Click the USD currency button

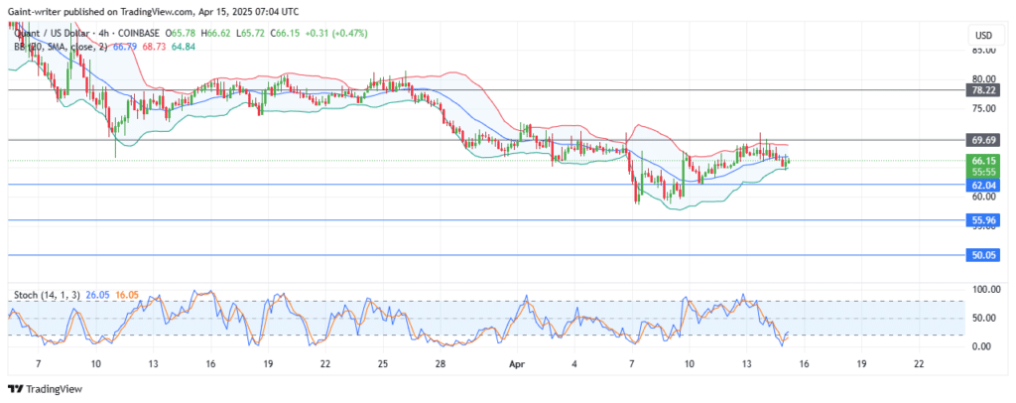983,34
